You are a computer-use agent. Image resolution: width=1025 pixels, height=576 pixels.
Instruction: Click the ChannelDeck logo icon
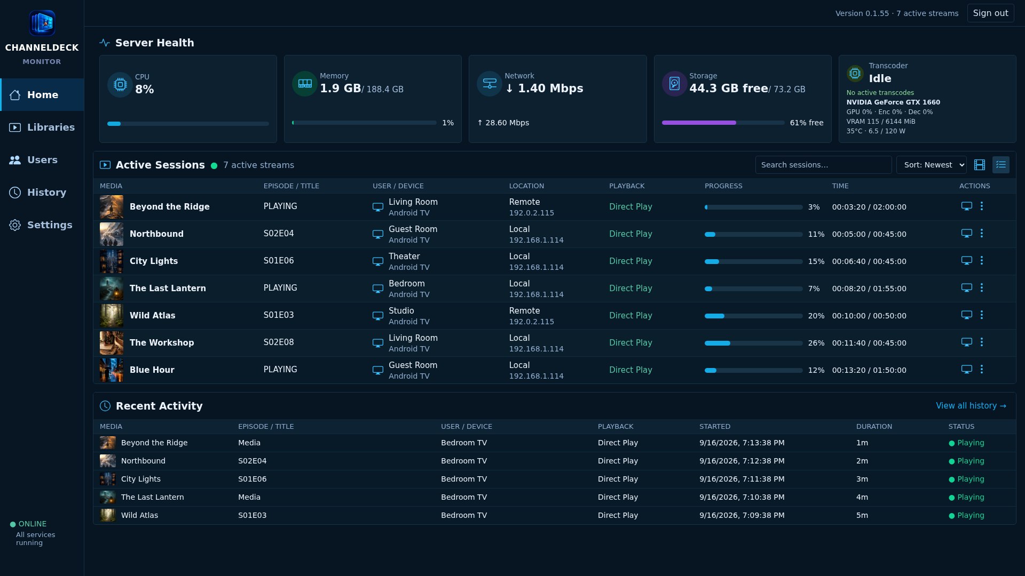click(42, 23)
